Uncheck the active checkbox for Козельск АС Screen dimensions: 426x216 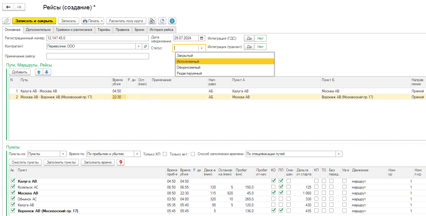13,187
